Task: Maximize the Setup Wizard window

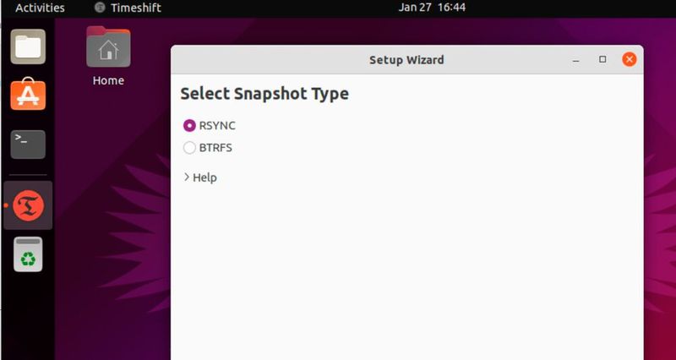Action: [x=602, y=59]
